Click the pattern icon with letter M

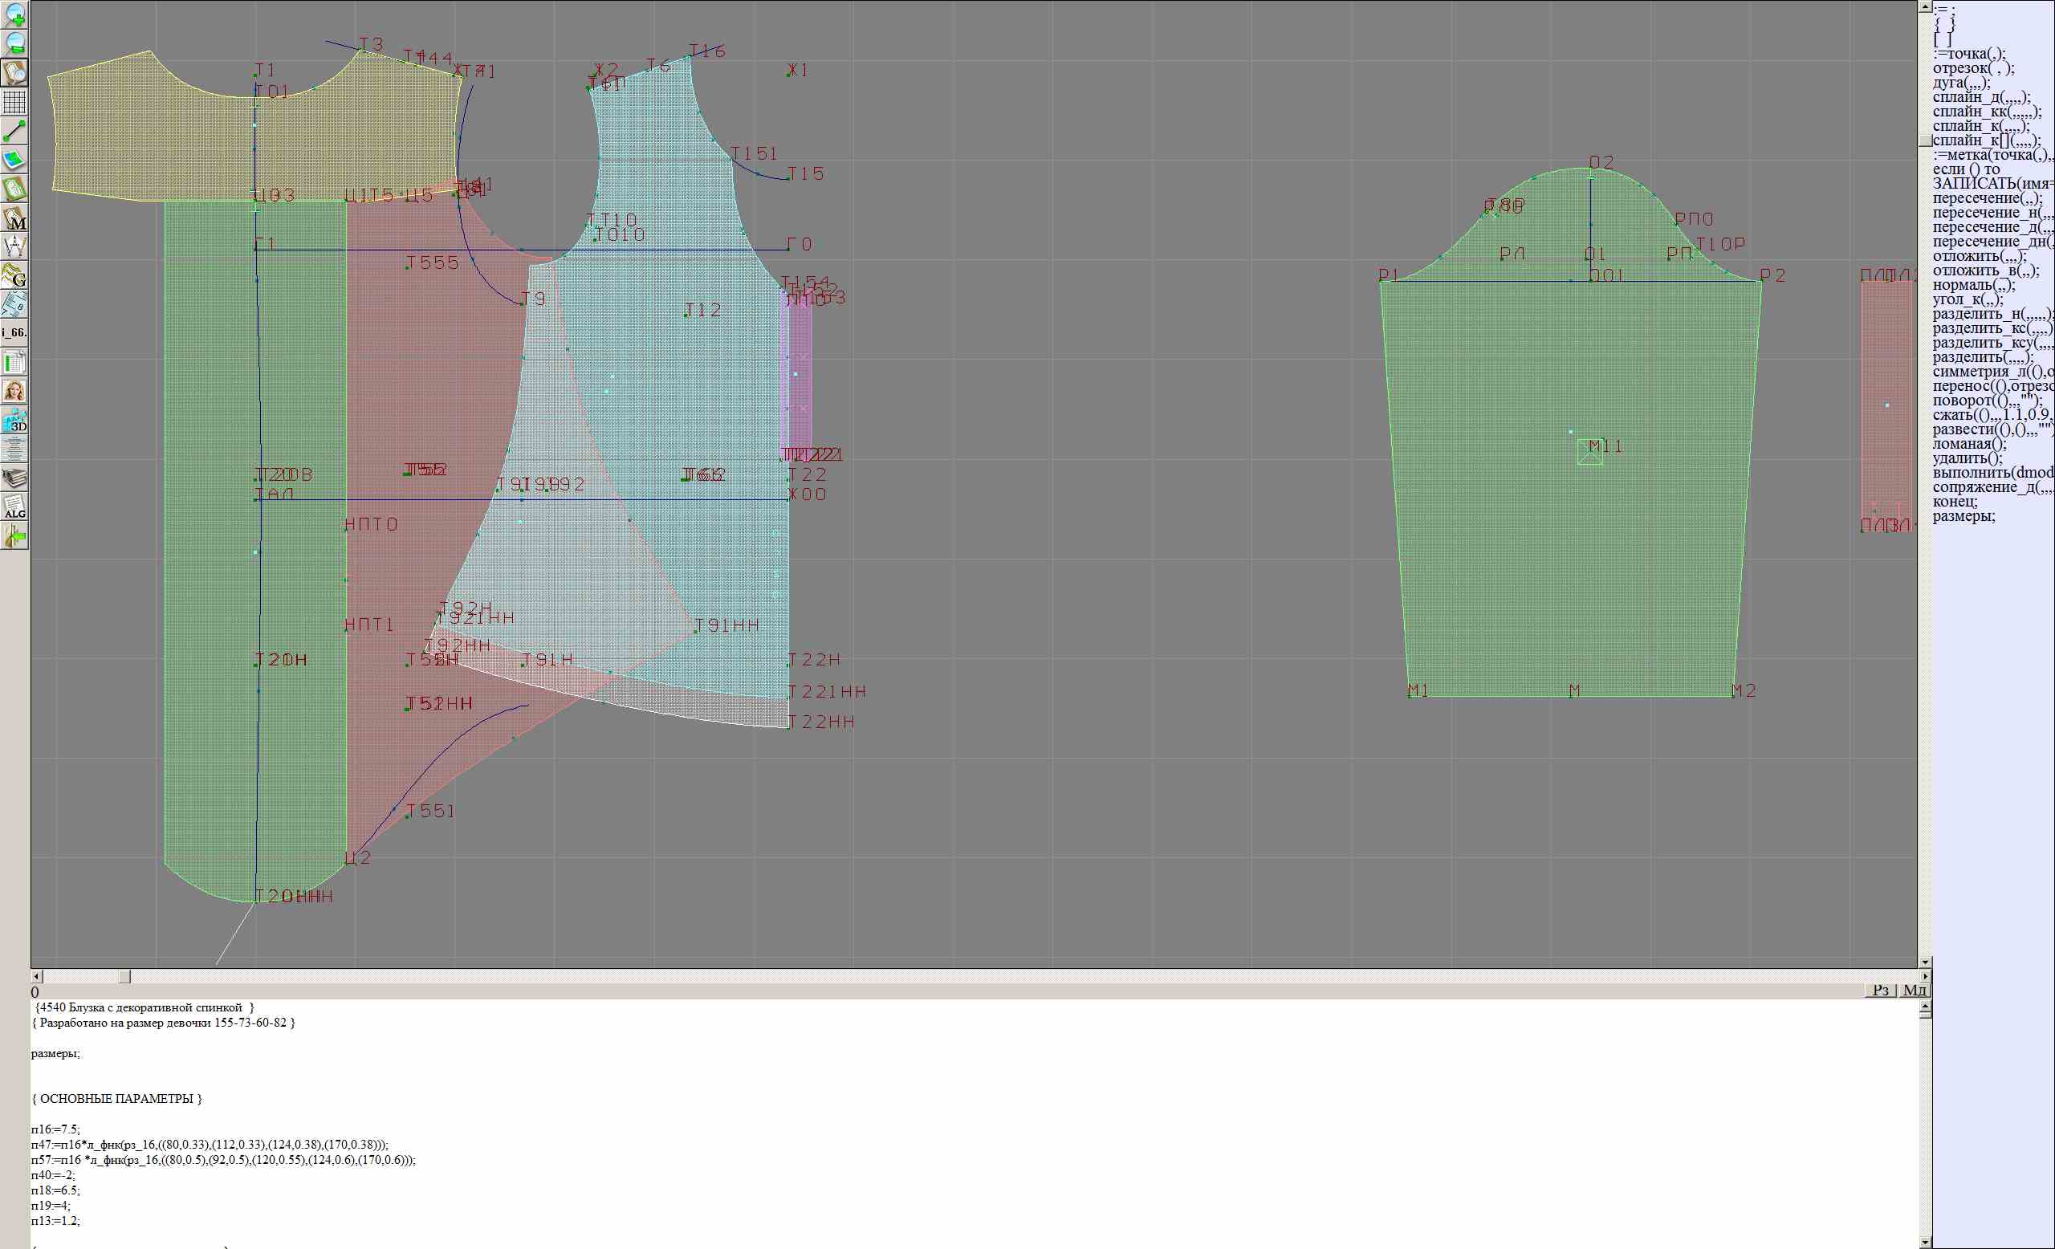(15, 218)
